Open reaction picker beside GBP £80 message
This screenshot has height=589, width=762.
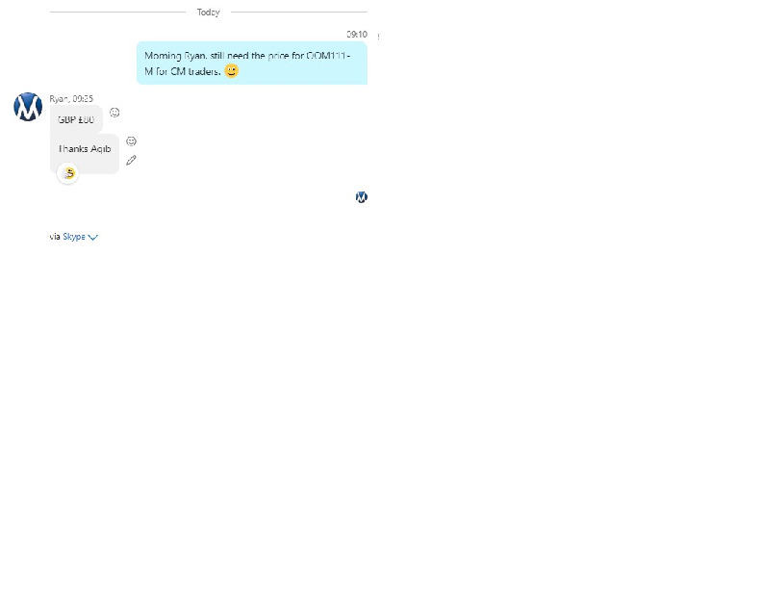114,113
